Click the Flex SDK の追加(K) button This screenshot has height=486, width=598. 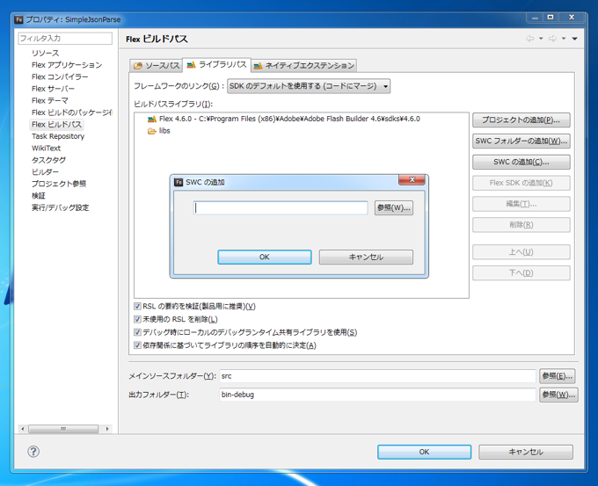click(521, 183)
